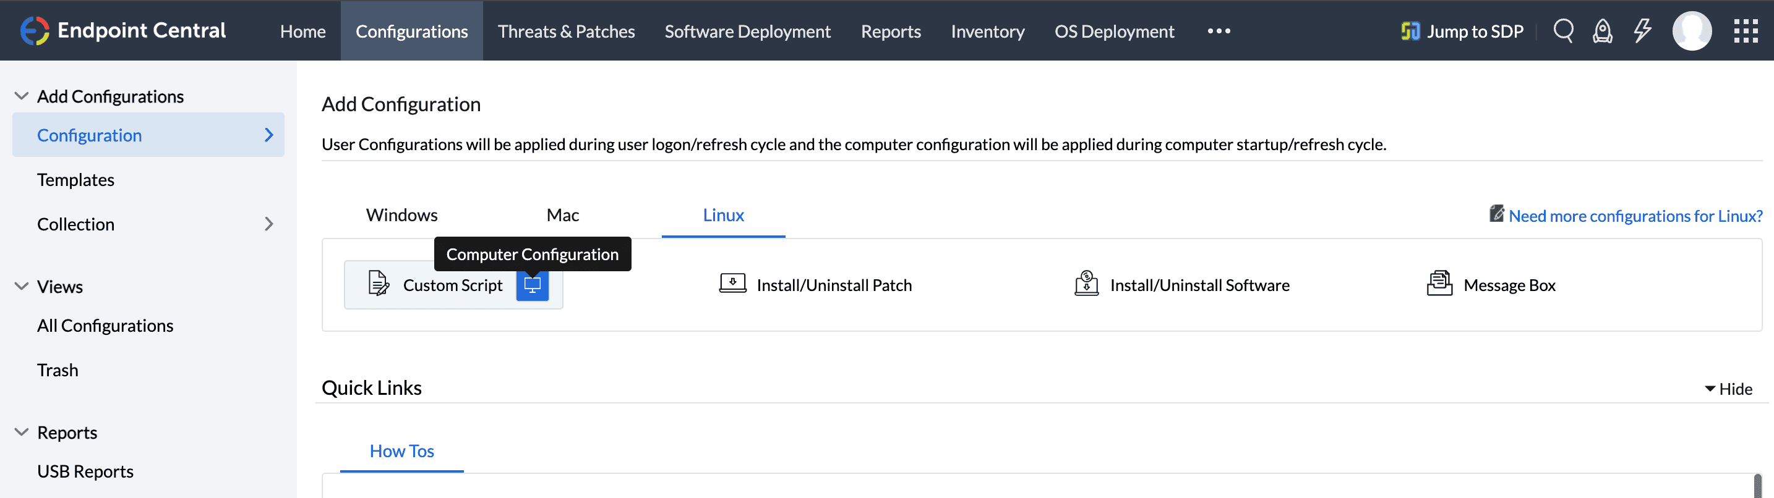Viewport: 1774px width, 498px height.
Task: Click the Message Box configuration icon
Action: (1439, 284)
